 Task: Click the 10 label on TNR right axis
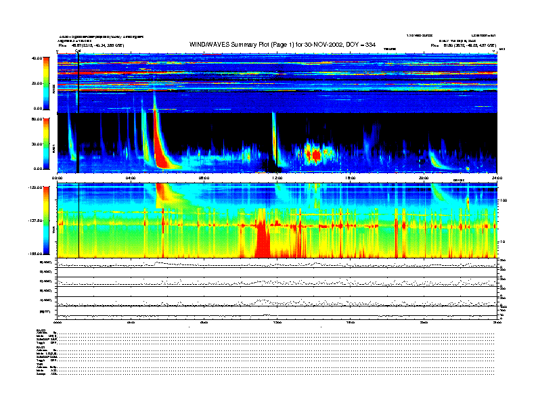click(x=502, y=241)
